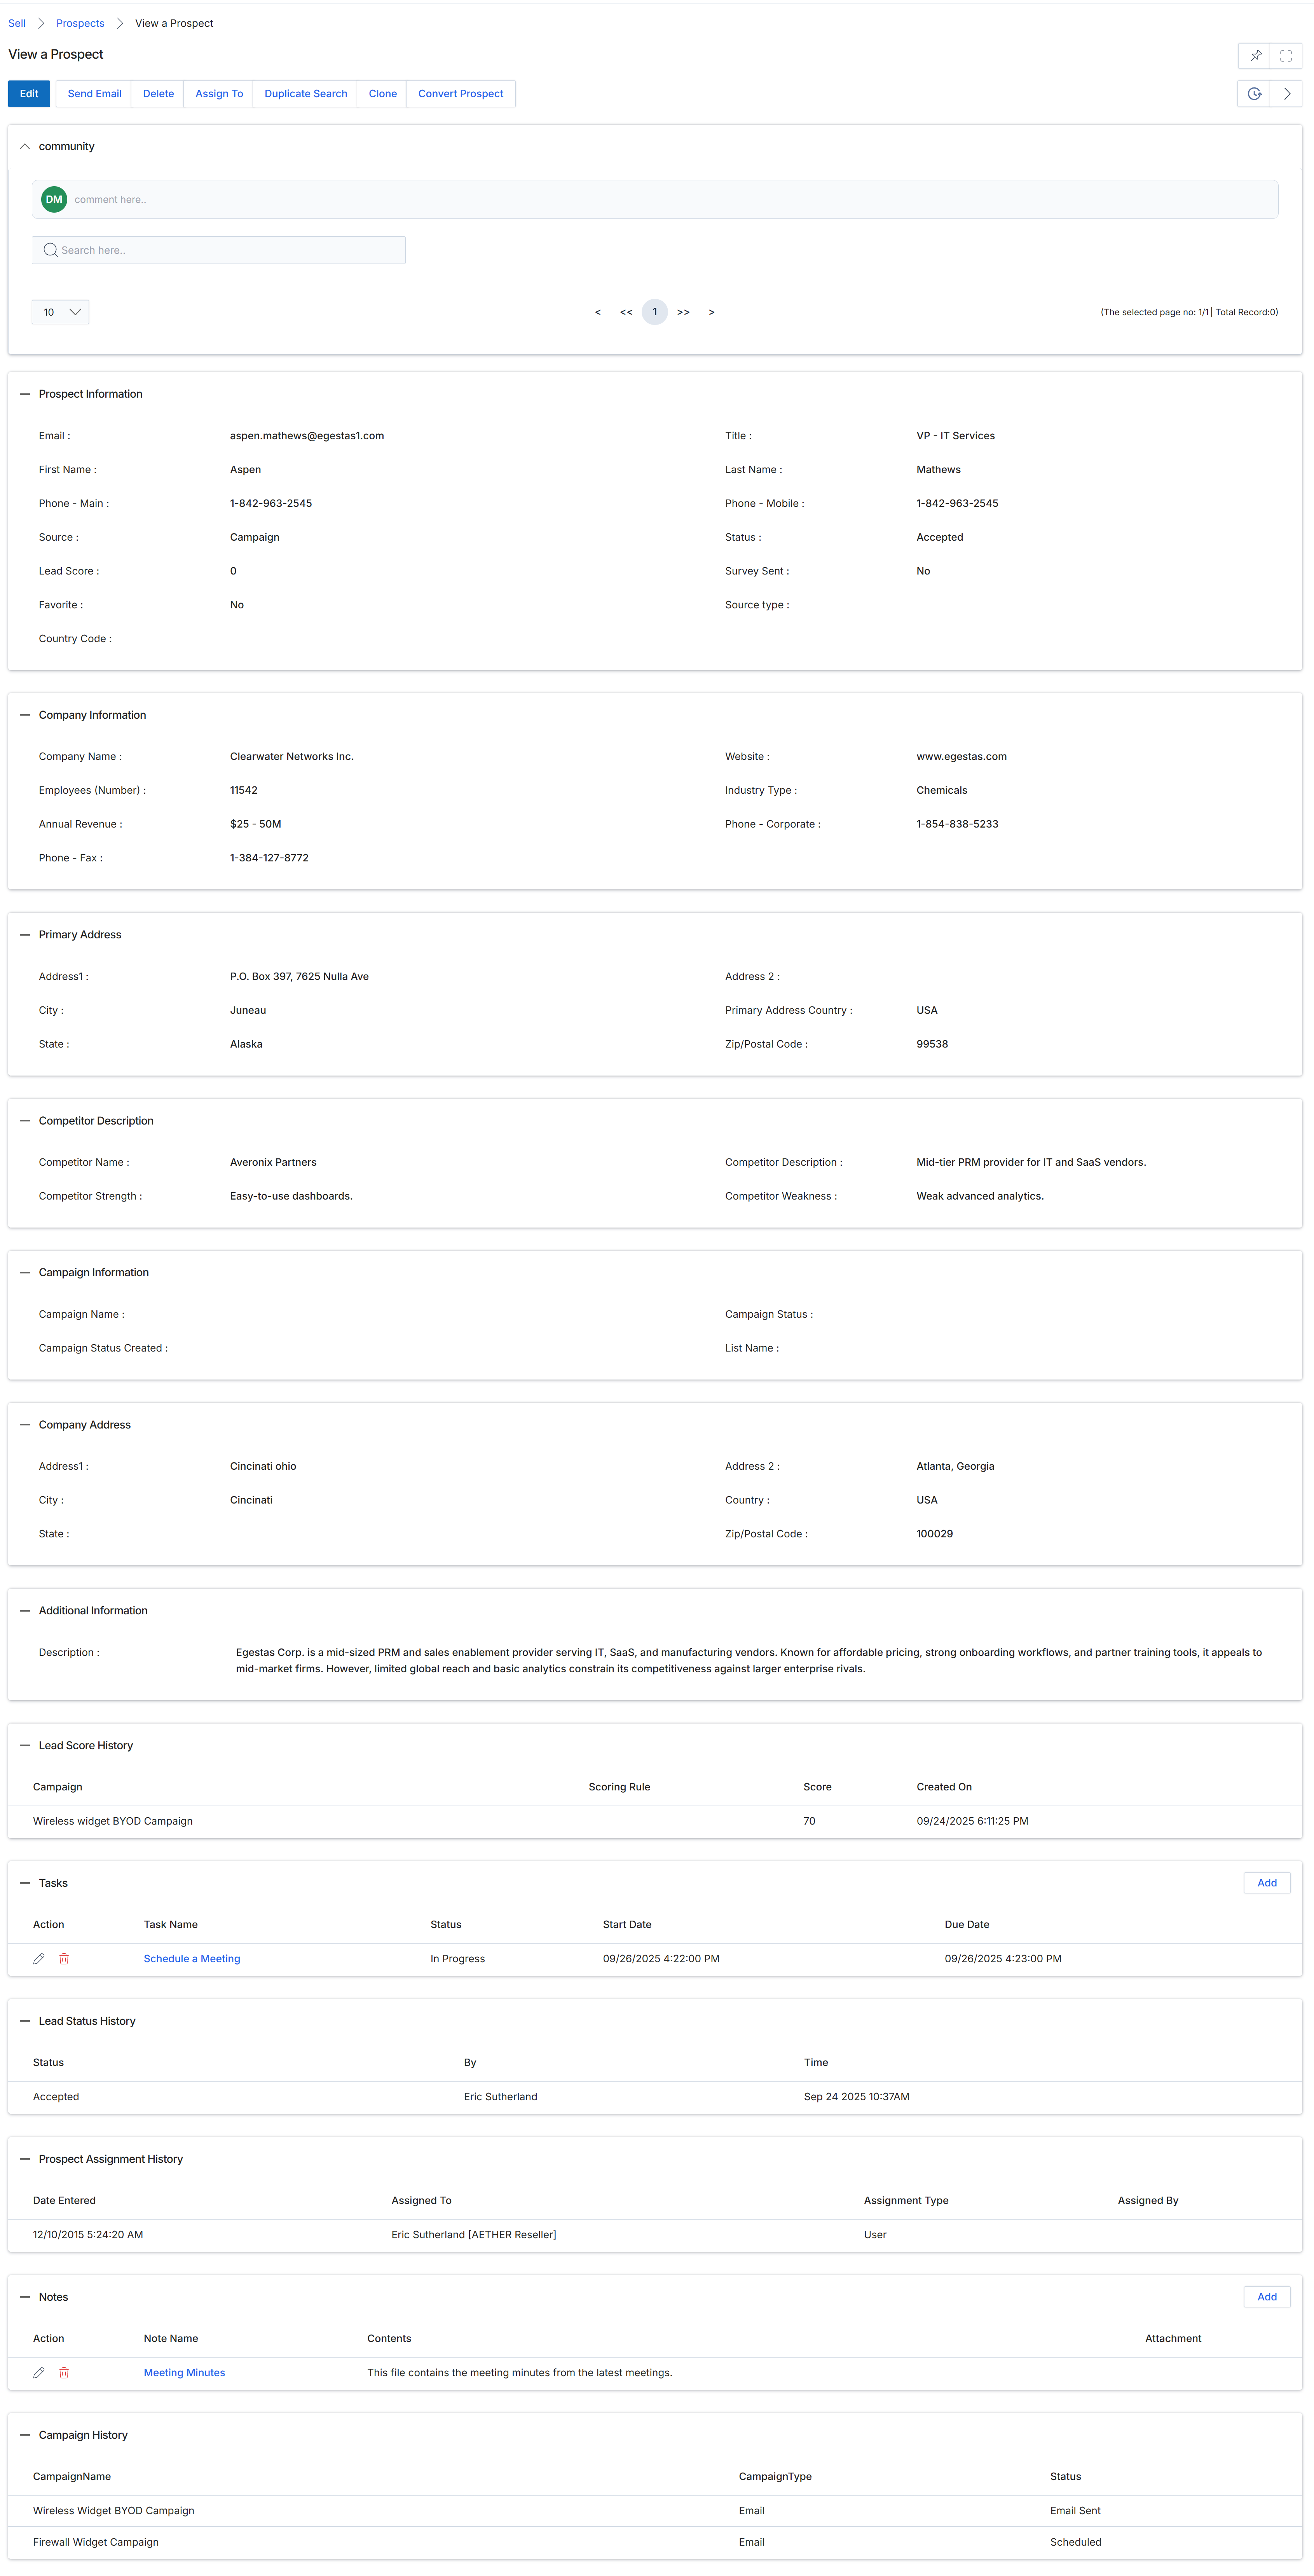Run Duplicate Search
This screenshot has height=2576, width=1314.
(x=305, y=94)
